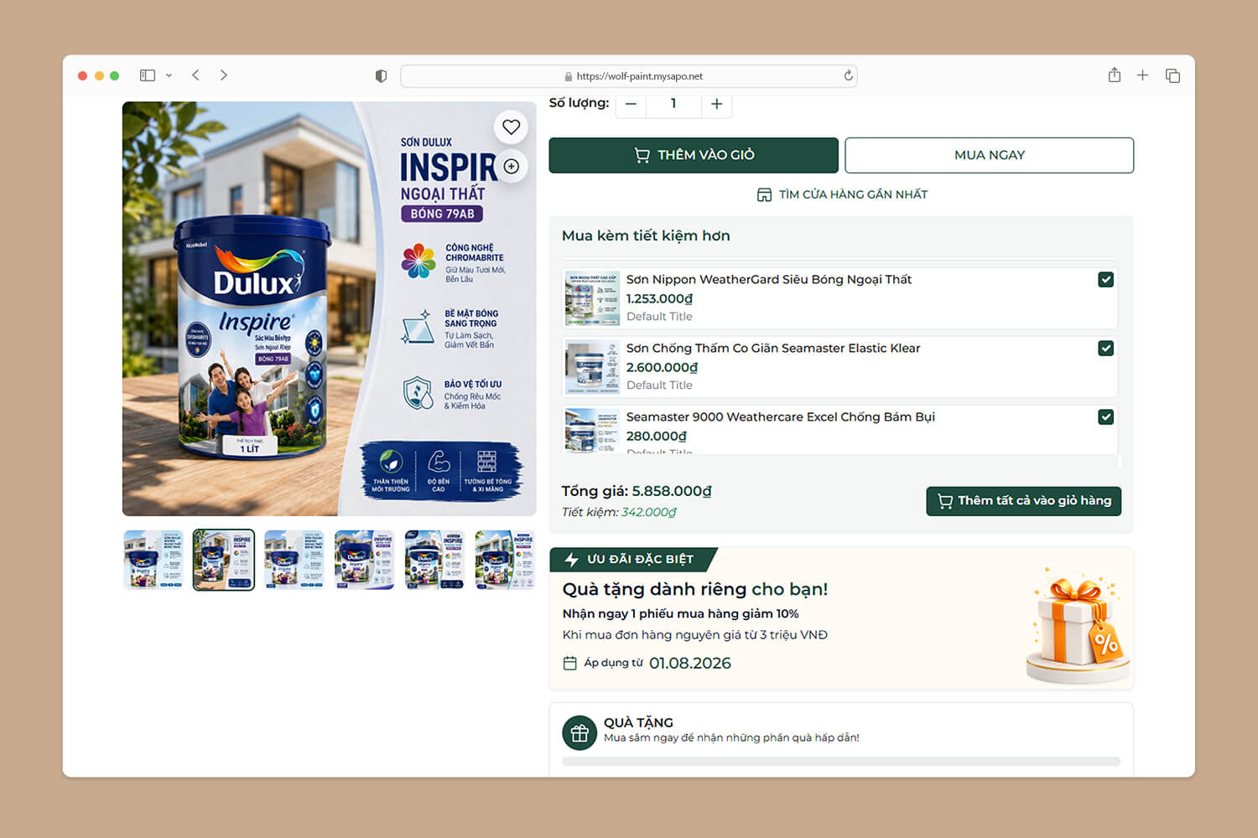Click the date text 01.08.2026
The image size is (1258, 838).
coord(690,663)
